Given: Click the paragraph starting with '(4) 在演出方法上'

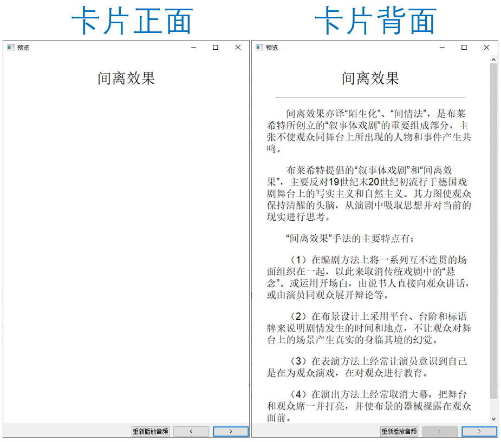Looking at the screenshot, I should pyautogui.click(x=369, y=406).
